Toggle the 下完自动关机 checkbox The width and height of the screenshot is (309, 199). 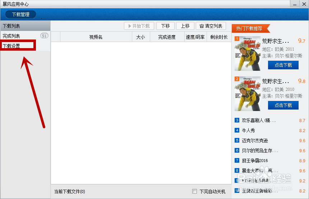coord(194,191)
